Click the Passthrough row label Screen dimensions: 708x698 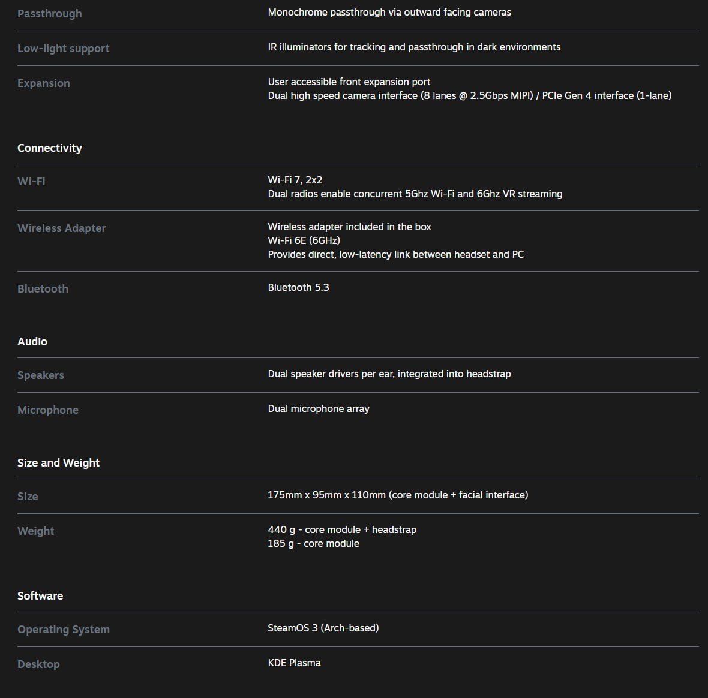click(49, 13)
